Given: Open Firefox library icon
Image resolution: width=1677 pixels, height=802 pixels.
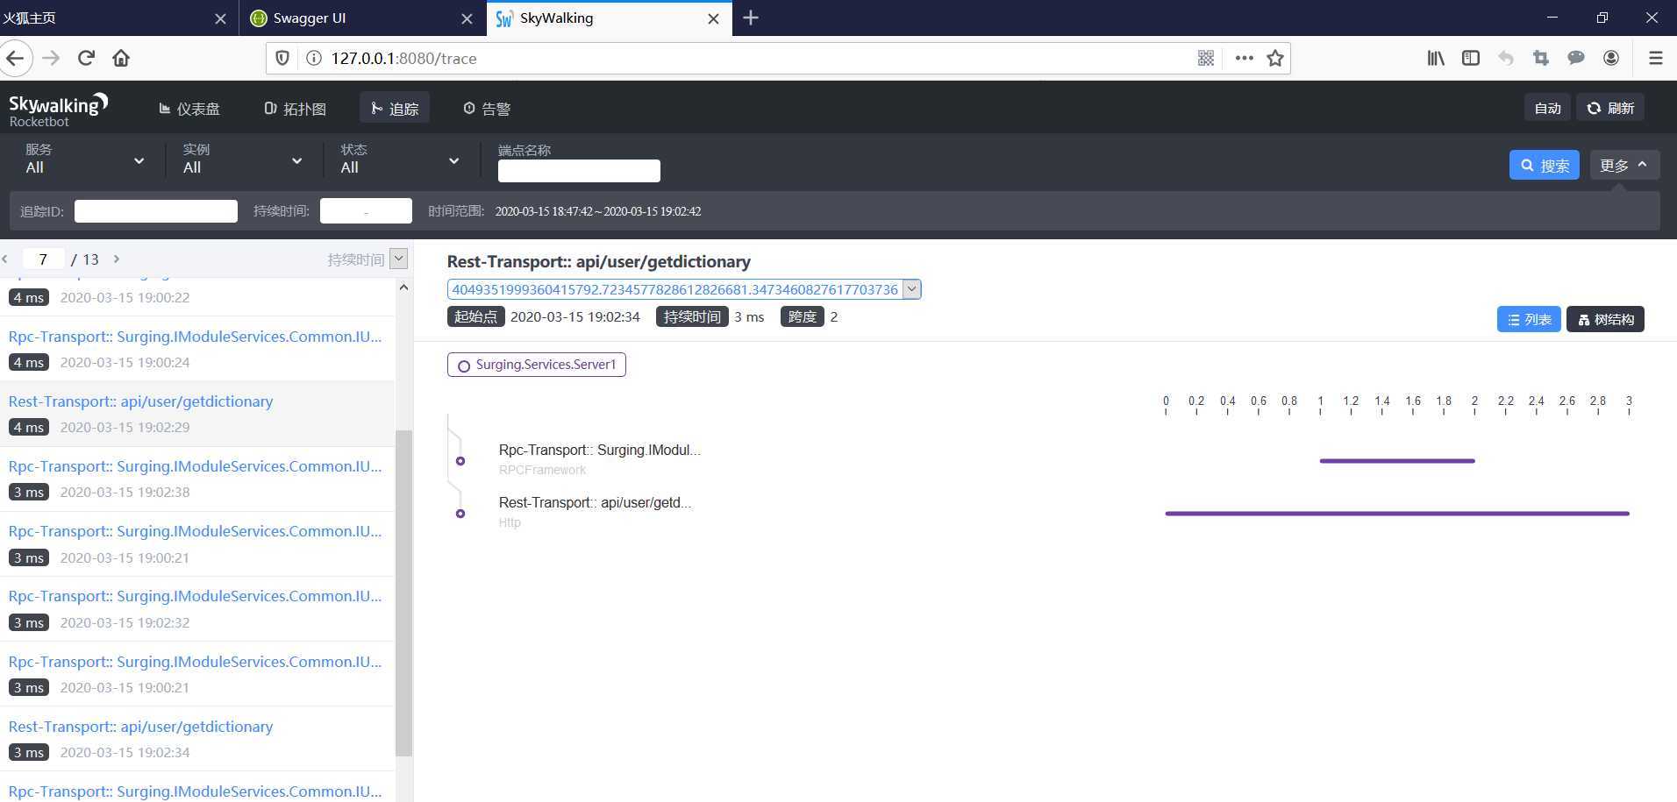Looking at the screenshot, I should coord(1436,58).
